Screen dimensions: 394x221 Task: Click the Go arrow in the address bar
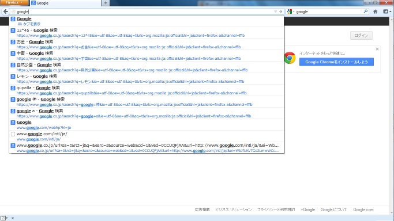pyautogui.click(x=280, y=12)
